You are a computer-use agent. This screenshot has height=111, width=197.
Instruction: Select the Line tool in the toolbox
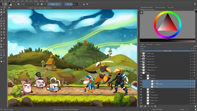4,18
